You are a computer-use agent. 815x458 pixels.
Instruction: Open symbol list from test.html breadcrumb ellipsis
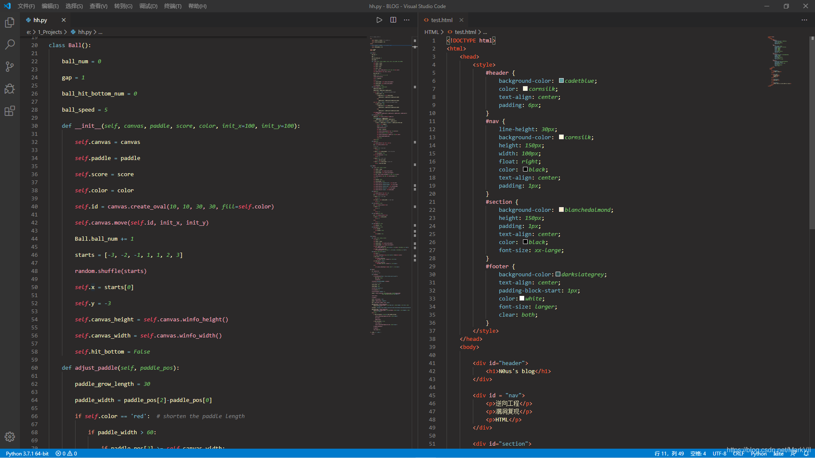(x=485, y=32)
